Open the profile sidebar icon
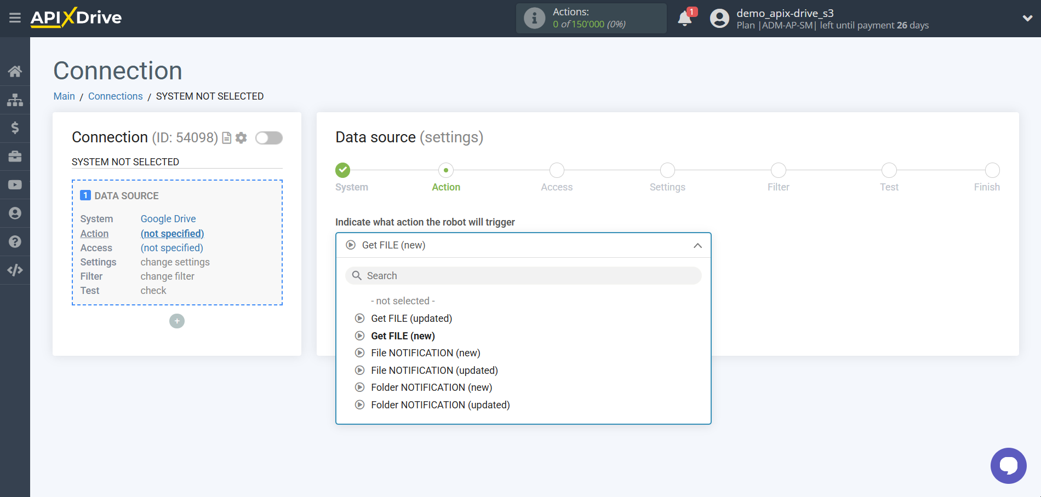1041x497 pixels. click(x=15, y=213)
